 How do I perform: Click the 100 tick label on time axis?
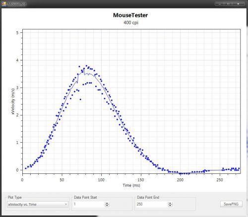click(101, 180)
